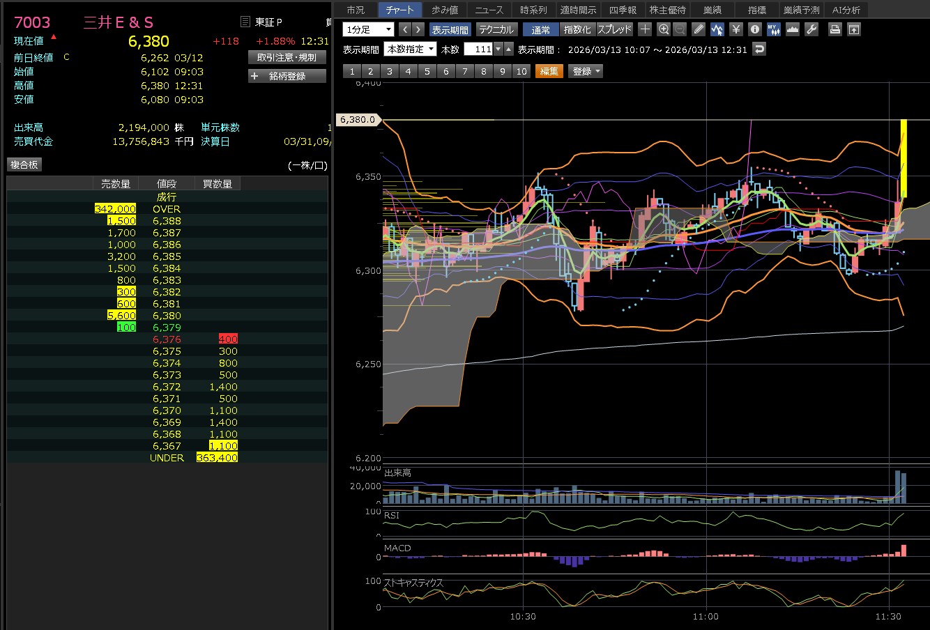This screenshot has height=630, width=930.
Task: Toggle the 指数化 chart mode
Action: pos(577,30)
